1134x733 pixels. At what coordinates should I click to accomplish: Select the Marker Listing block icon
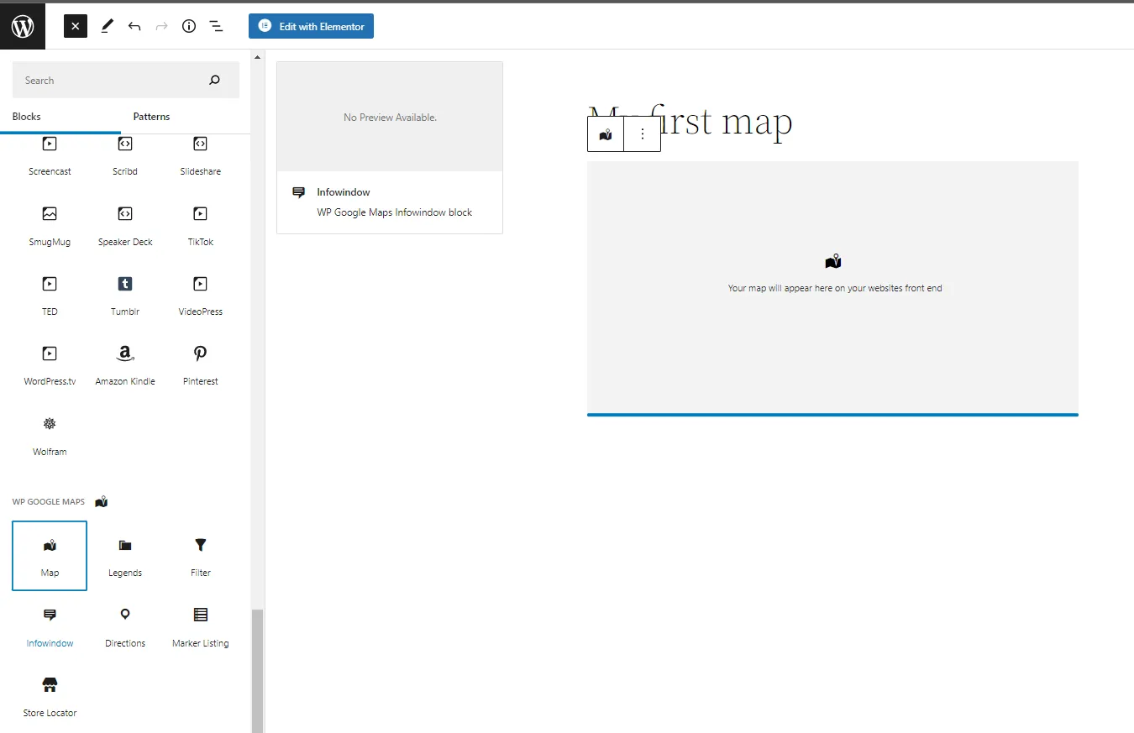[x=200, y=626]
